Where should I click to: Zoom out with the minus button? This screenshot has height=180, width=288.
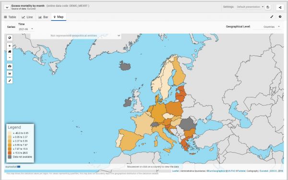pyautogui.click(x=10, y=57)
